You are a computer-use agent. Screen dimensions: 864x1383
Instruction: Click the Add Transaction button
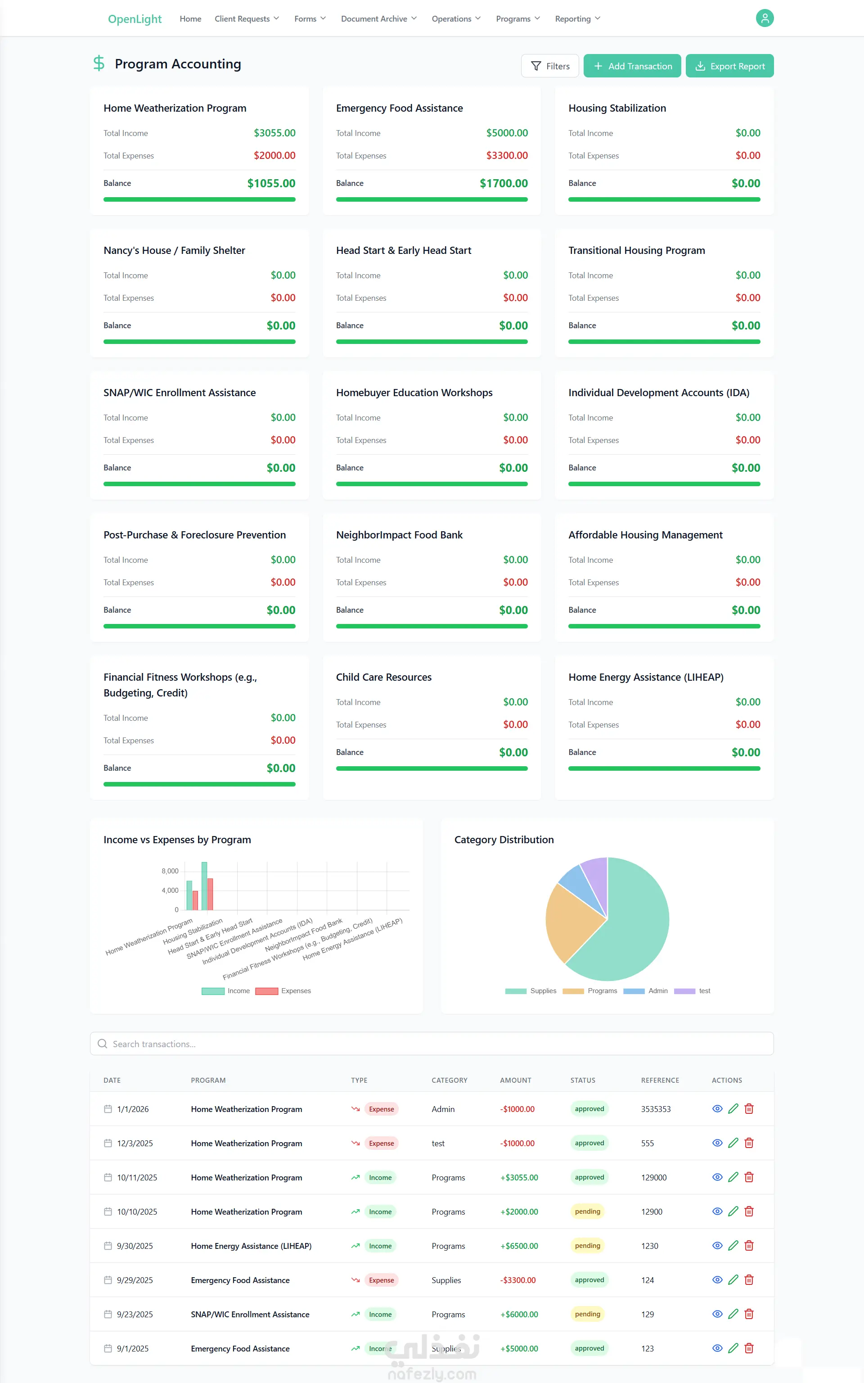point(632,66)
